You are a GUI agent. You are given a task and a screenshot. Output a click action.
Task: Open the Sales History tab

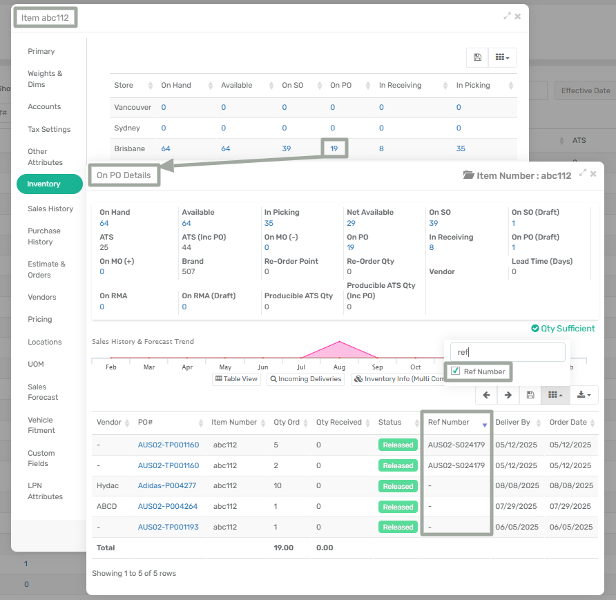[x=50, y=209]
